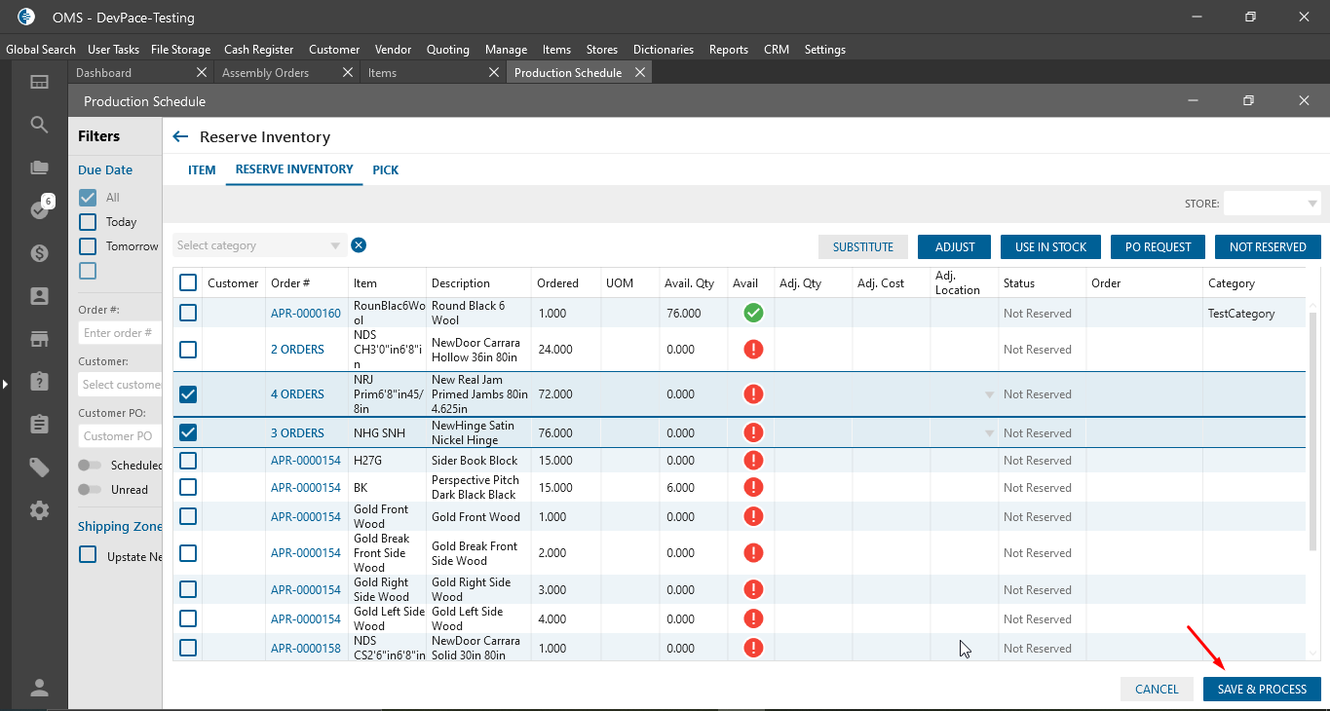The height and width of the screenshot is (711, 1330).
Task: Click the price tag sidebar icon
Action: click(x=39, y=468)
